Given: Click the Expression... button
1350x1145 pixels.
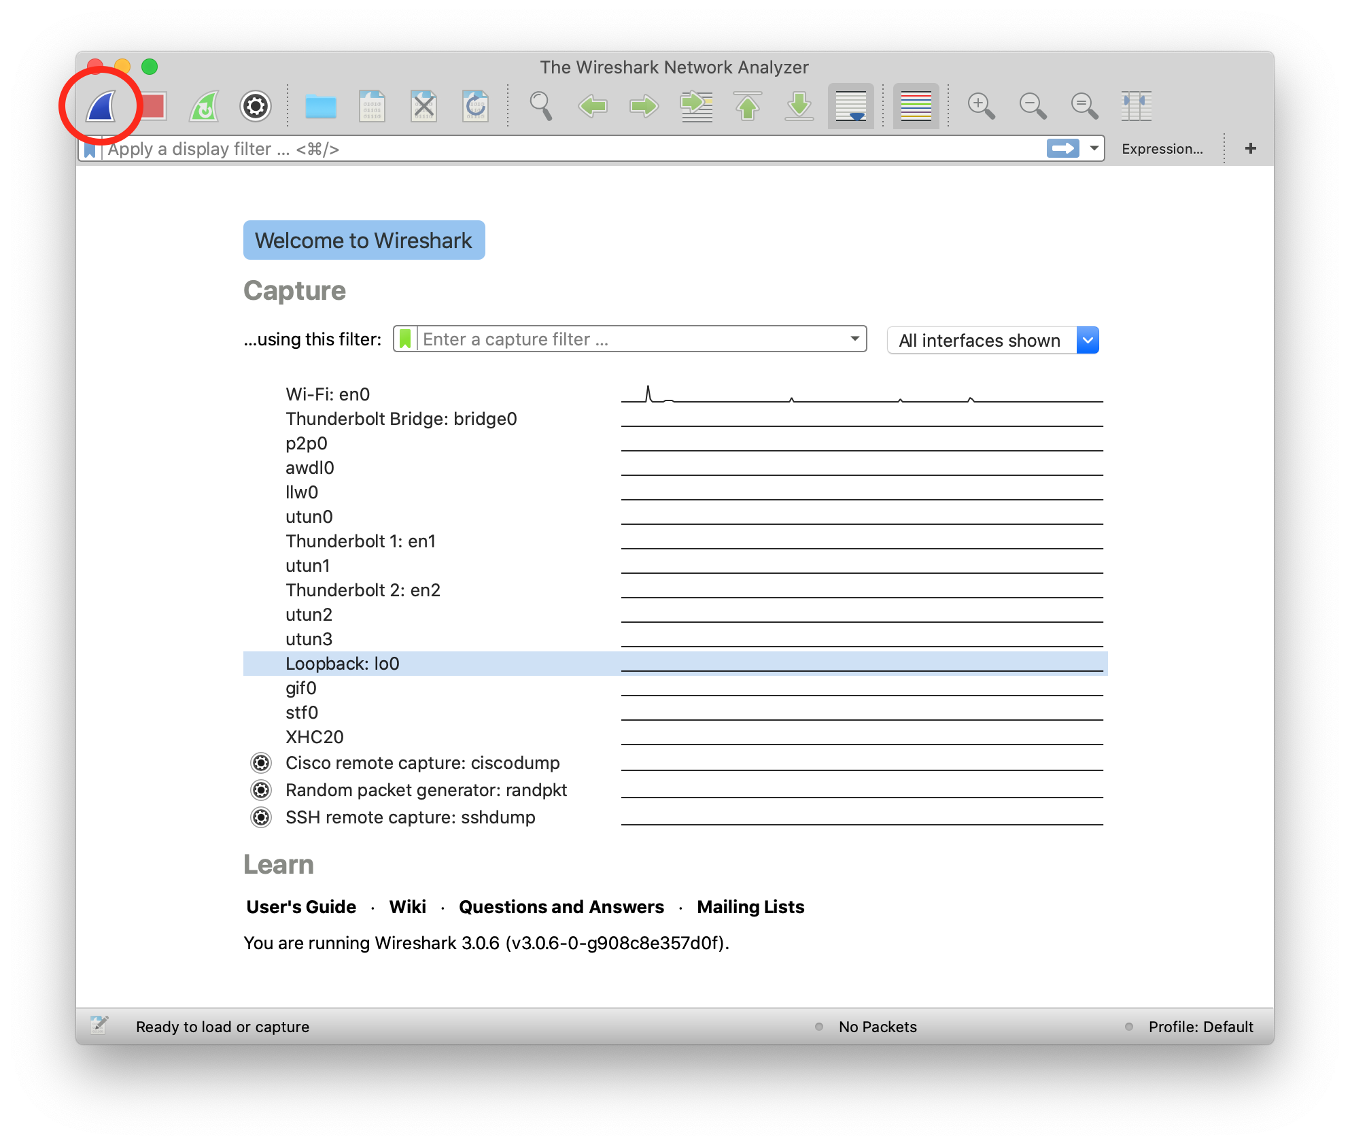Looking at the screenshot, I should [1162, 149].
